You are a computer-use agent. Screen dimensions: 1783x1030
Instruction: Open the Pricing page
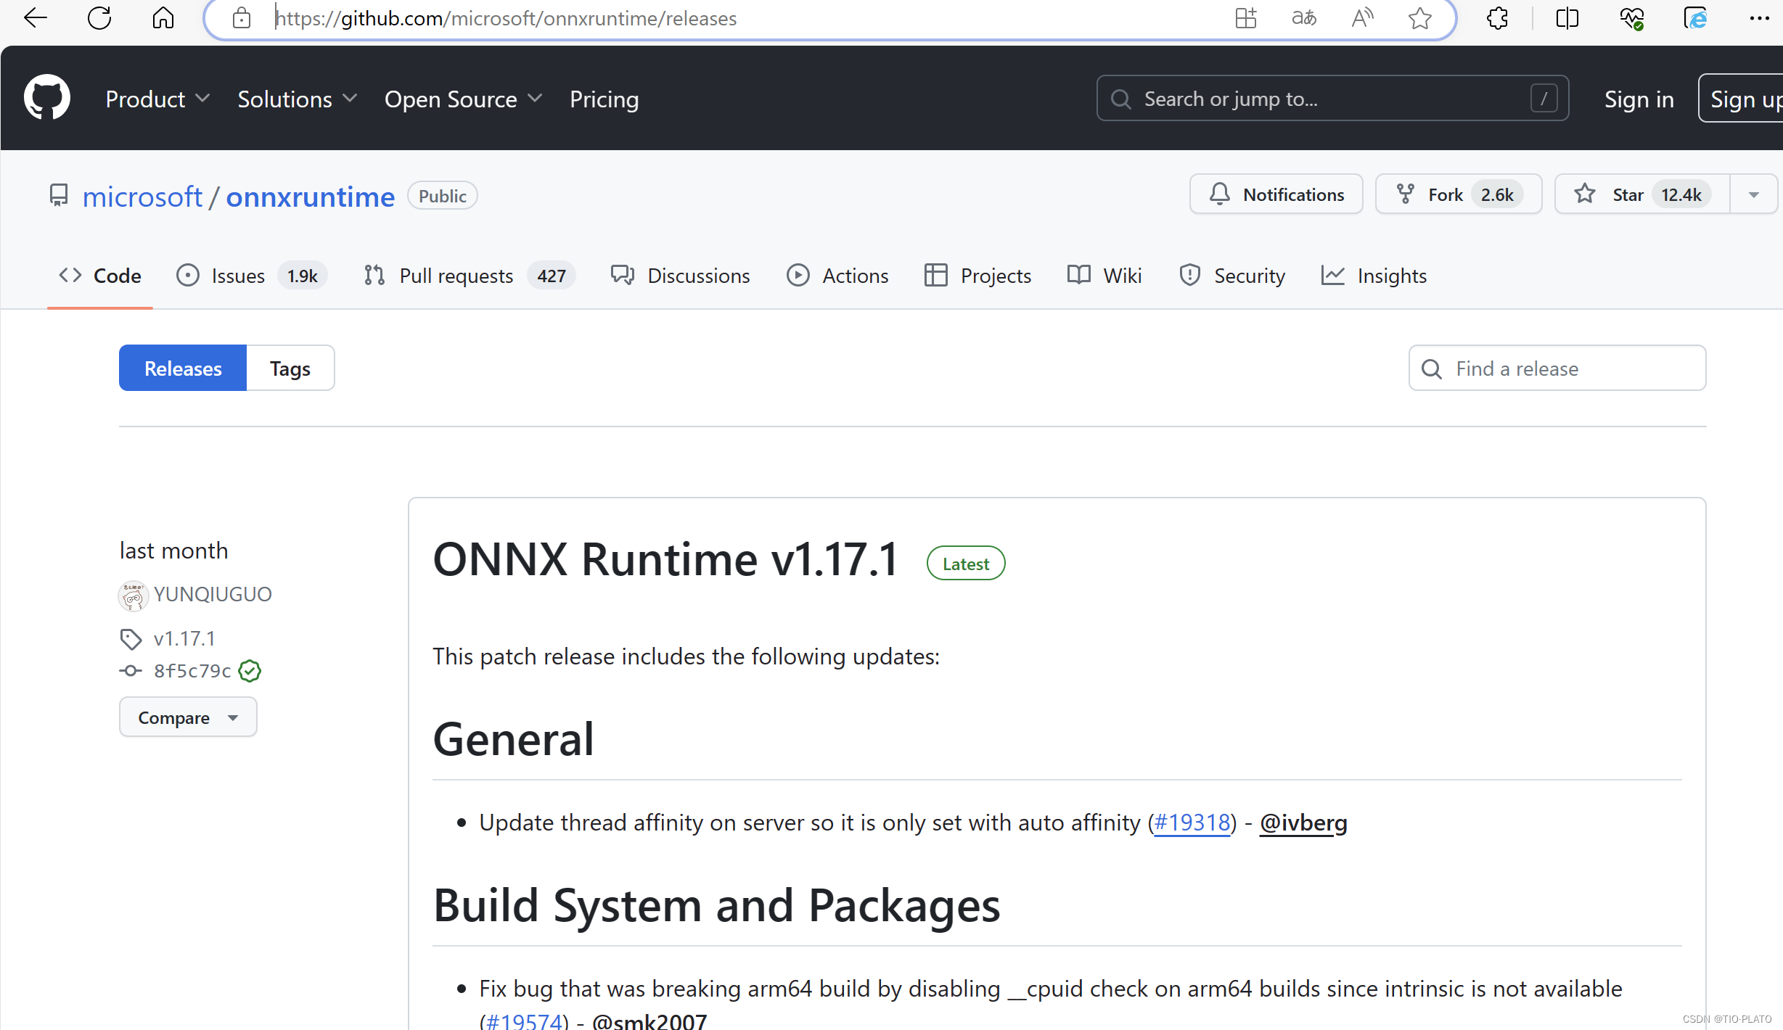click(x=604, y=99)
